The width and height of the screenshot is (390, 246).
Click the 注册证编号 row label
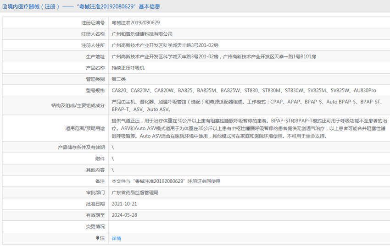[93, 22]
